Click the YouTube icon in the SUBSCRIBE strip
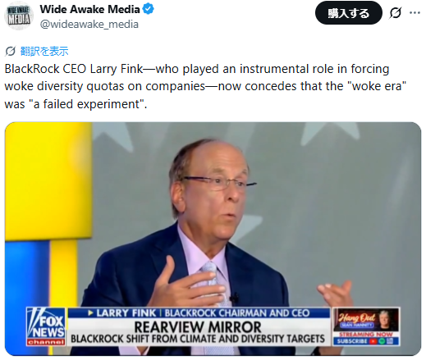The height and width of the screenshot is (360, 426). click(x=373, y=341)
